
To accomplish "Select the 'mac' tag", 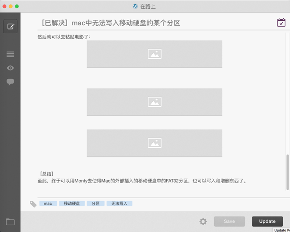I will 48,203.
